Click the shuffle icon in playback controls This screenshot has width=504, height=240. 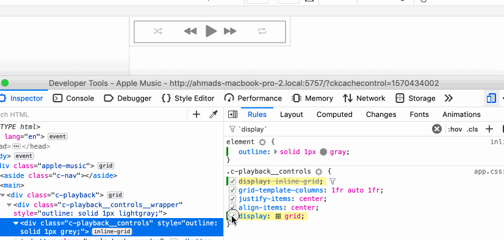coord(158,31)
